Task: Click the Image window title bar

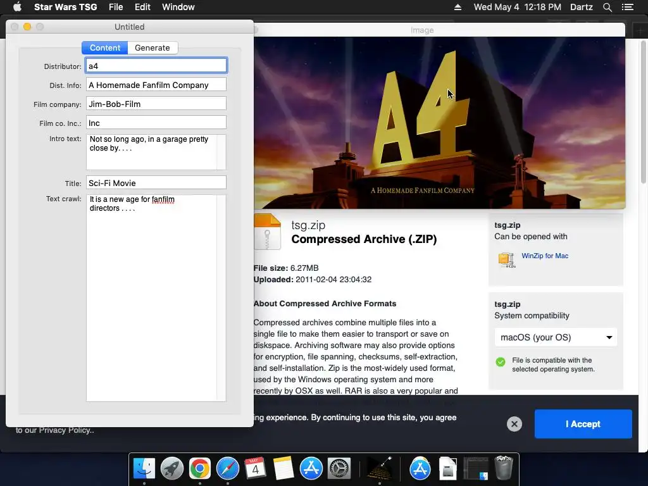Action: [440, 30]
